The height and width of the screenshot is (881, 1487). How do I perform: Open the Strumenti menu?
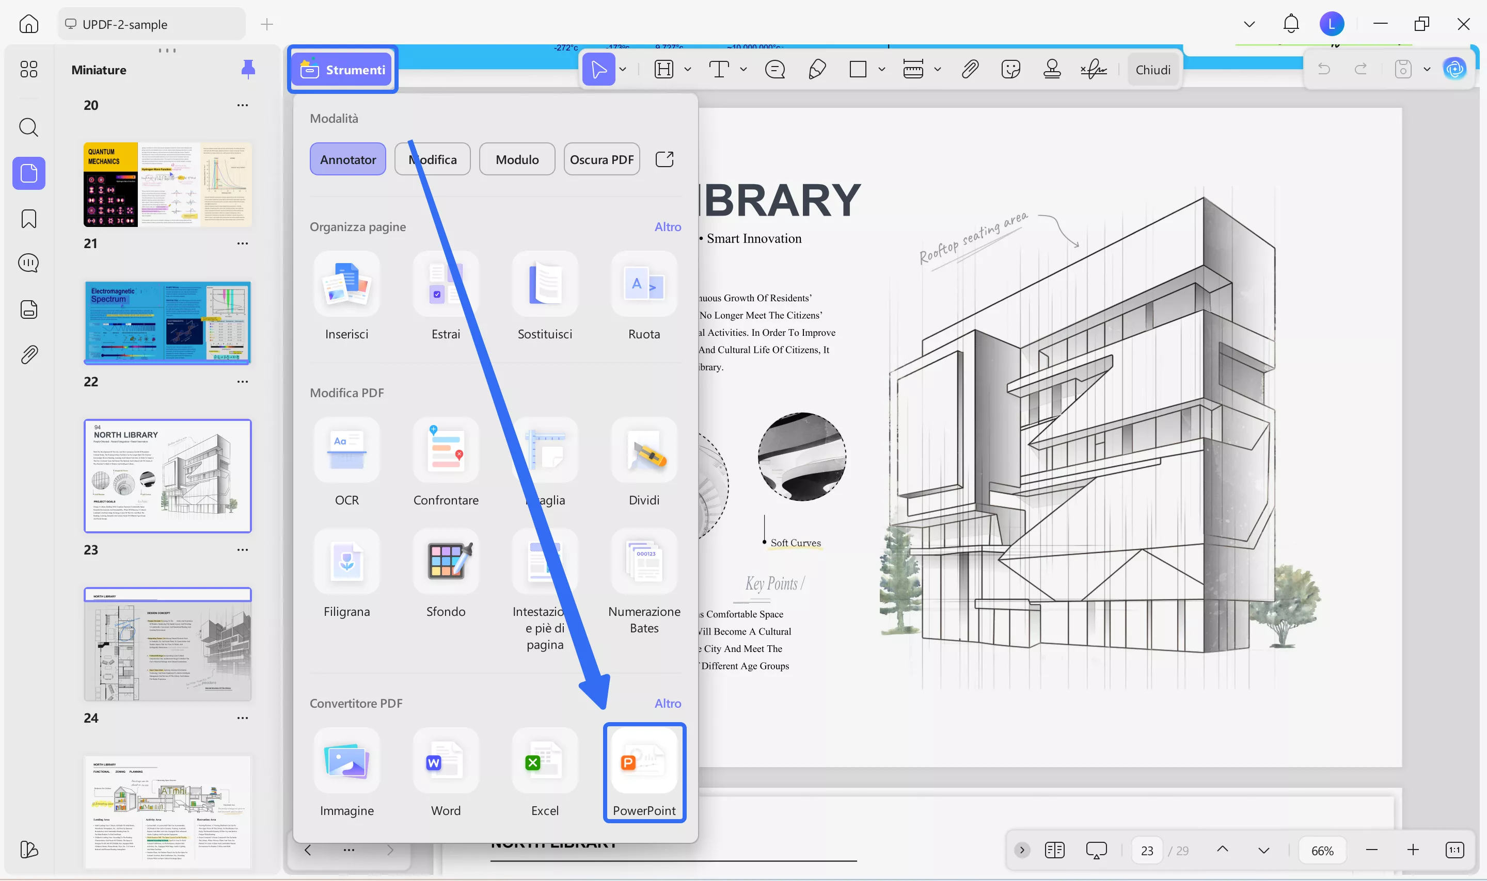(342, 70)
